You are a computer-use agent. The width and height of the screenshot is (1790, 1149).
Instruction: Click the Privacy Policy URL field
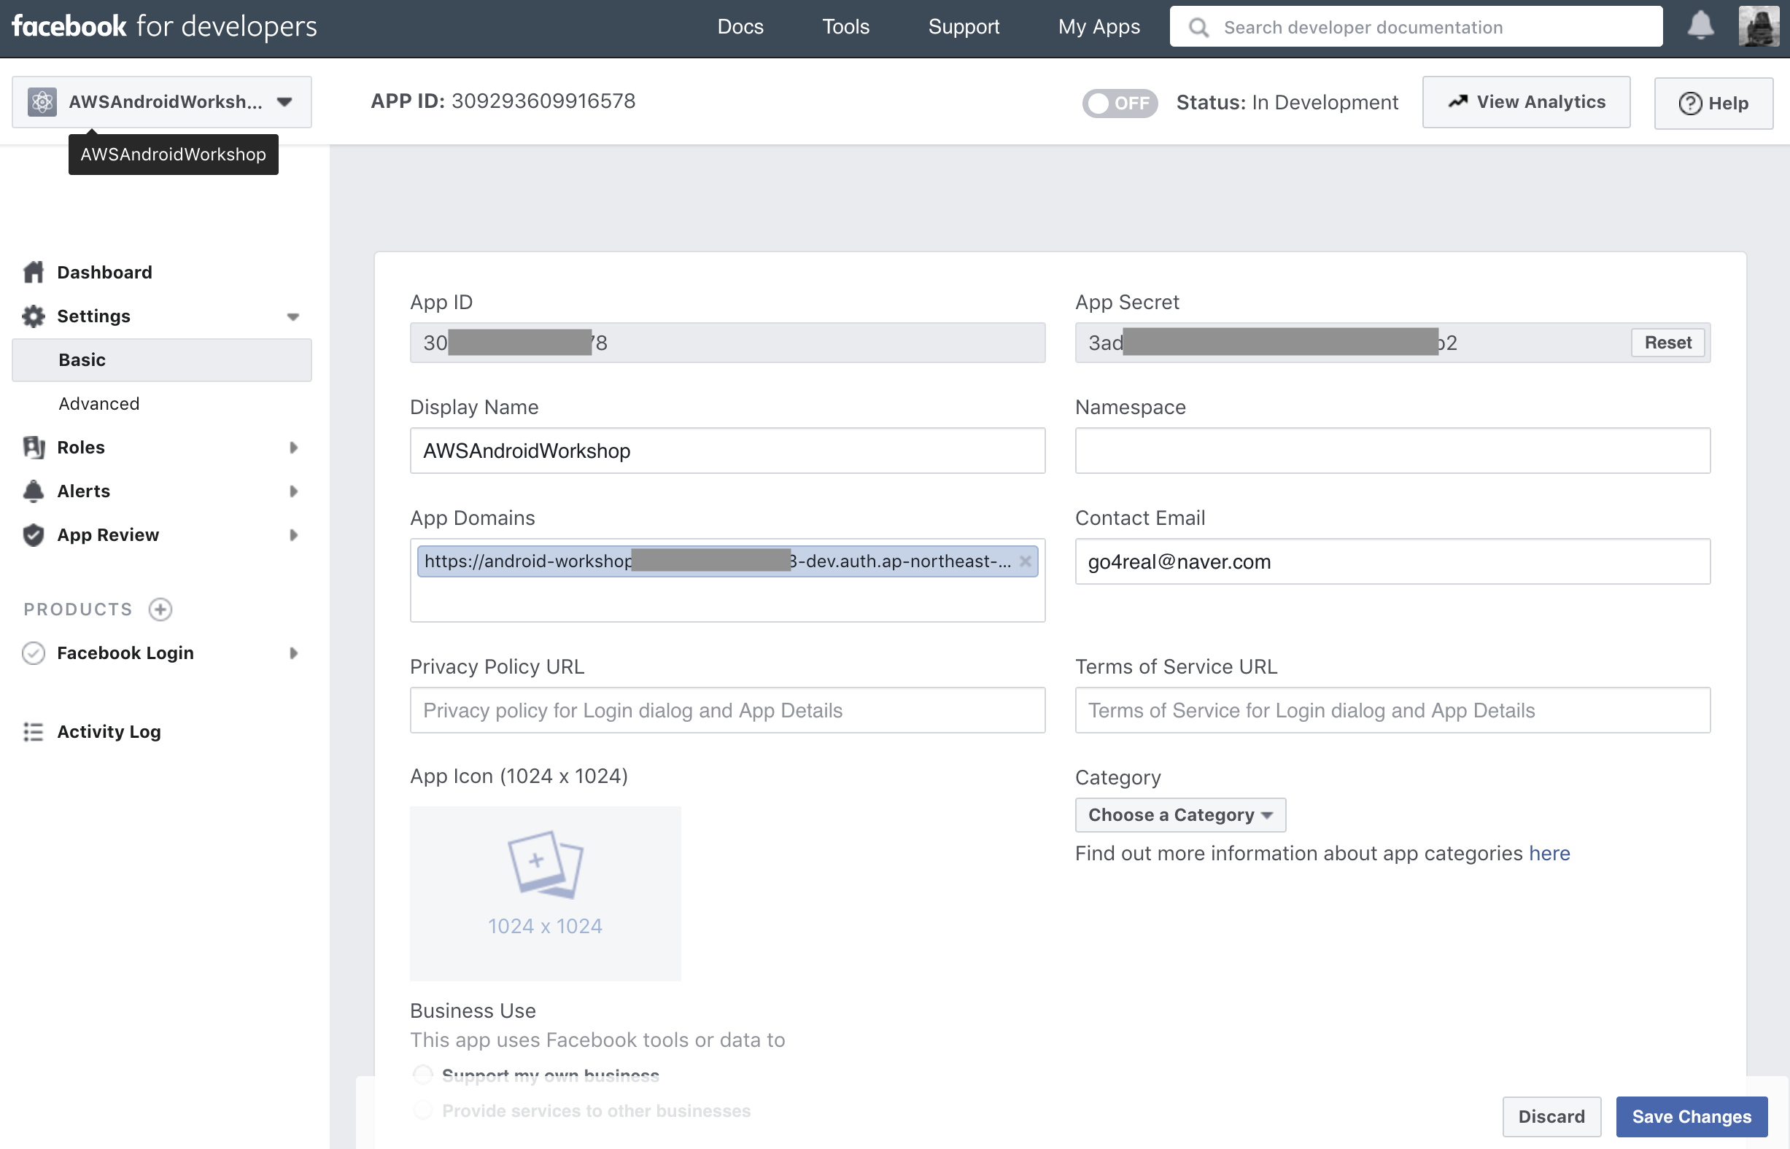pos(727,710)
